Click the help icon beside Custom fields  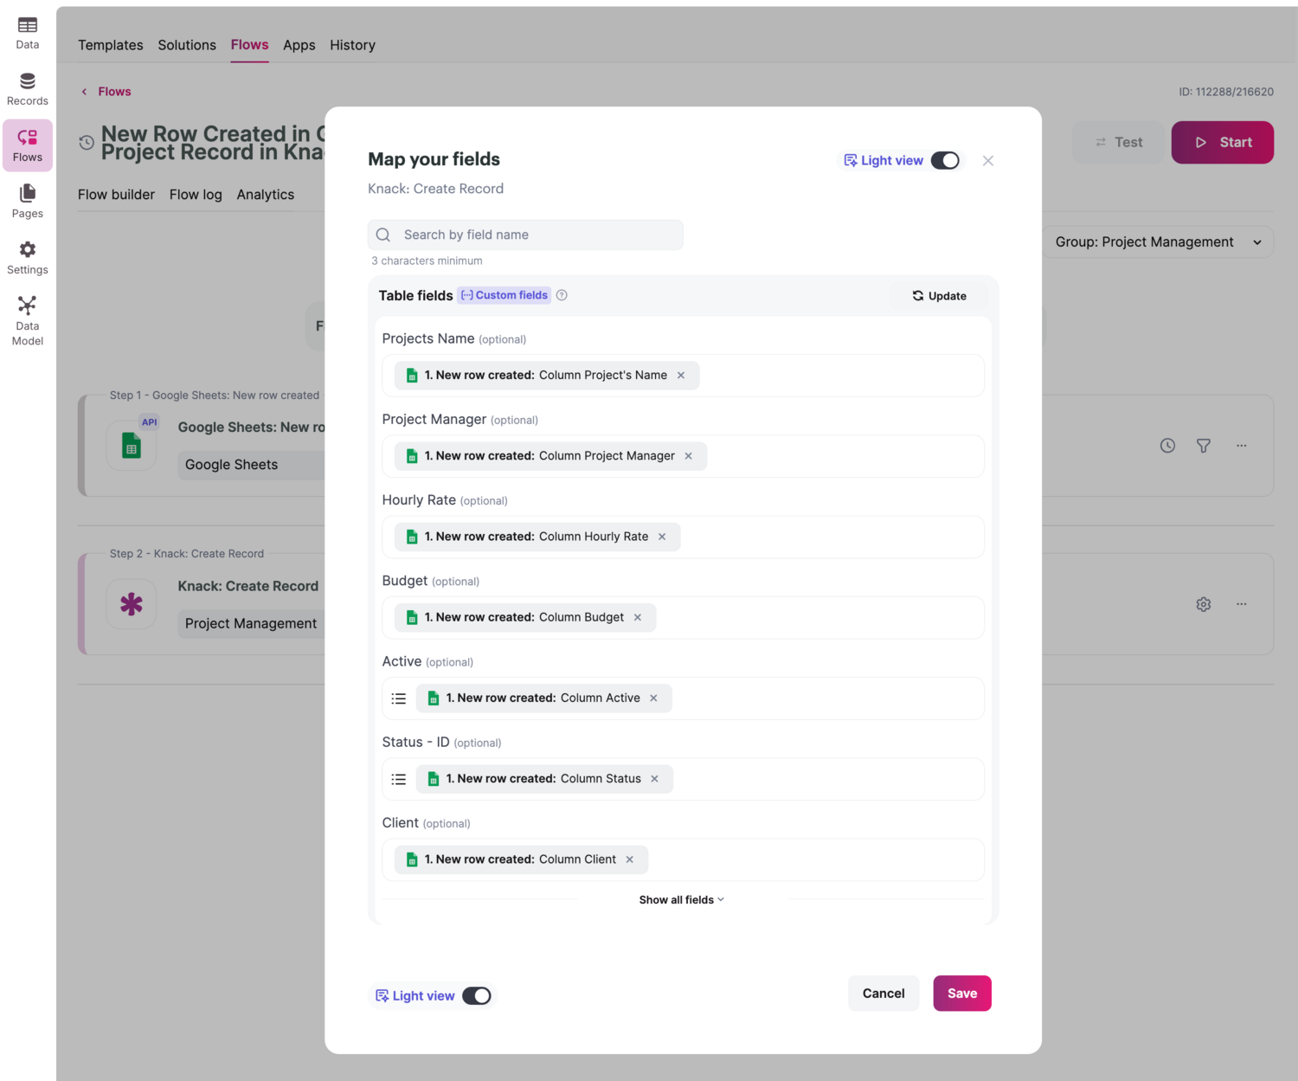(x=562, y=295)
